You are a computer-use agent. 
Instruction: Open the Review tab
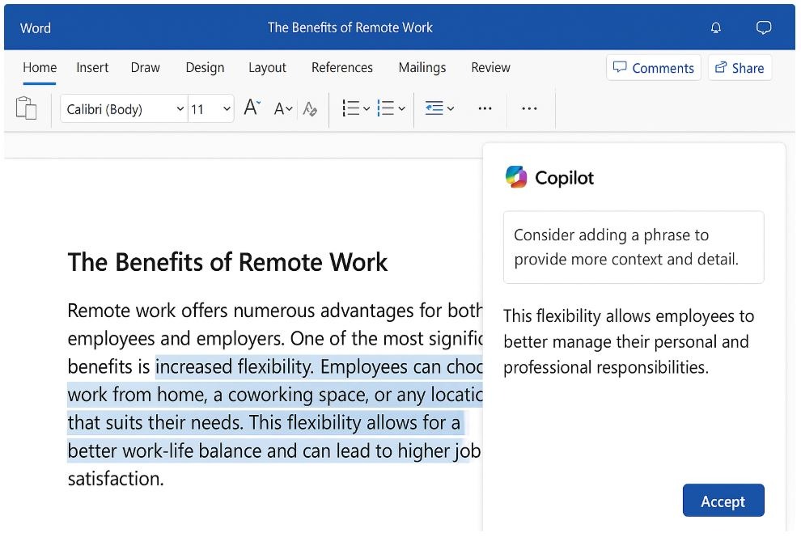tap(490, 67)
